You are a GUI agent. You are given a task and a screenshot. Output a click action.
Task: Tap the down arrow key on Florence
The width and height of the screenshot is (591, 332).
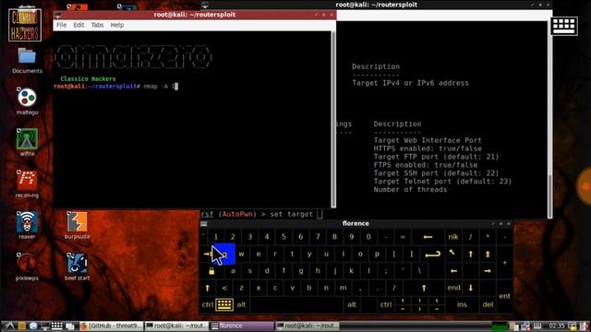[471, 288]
